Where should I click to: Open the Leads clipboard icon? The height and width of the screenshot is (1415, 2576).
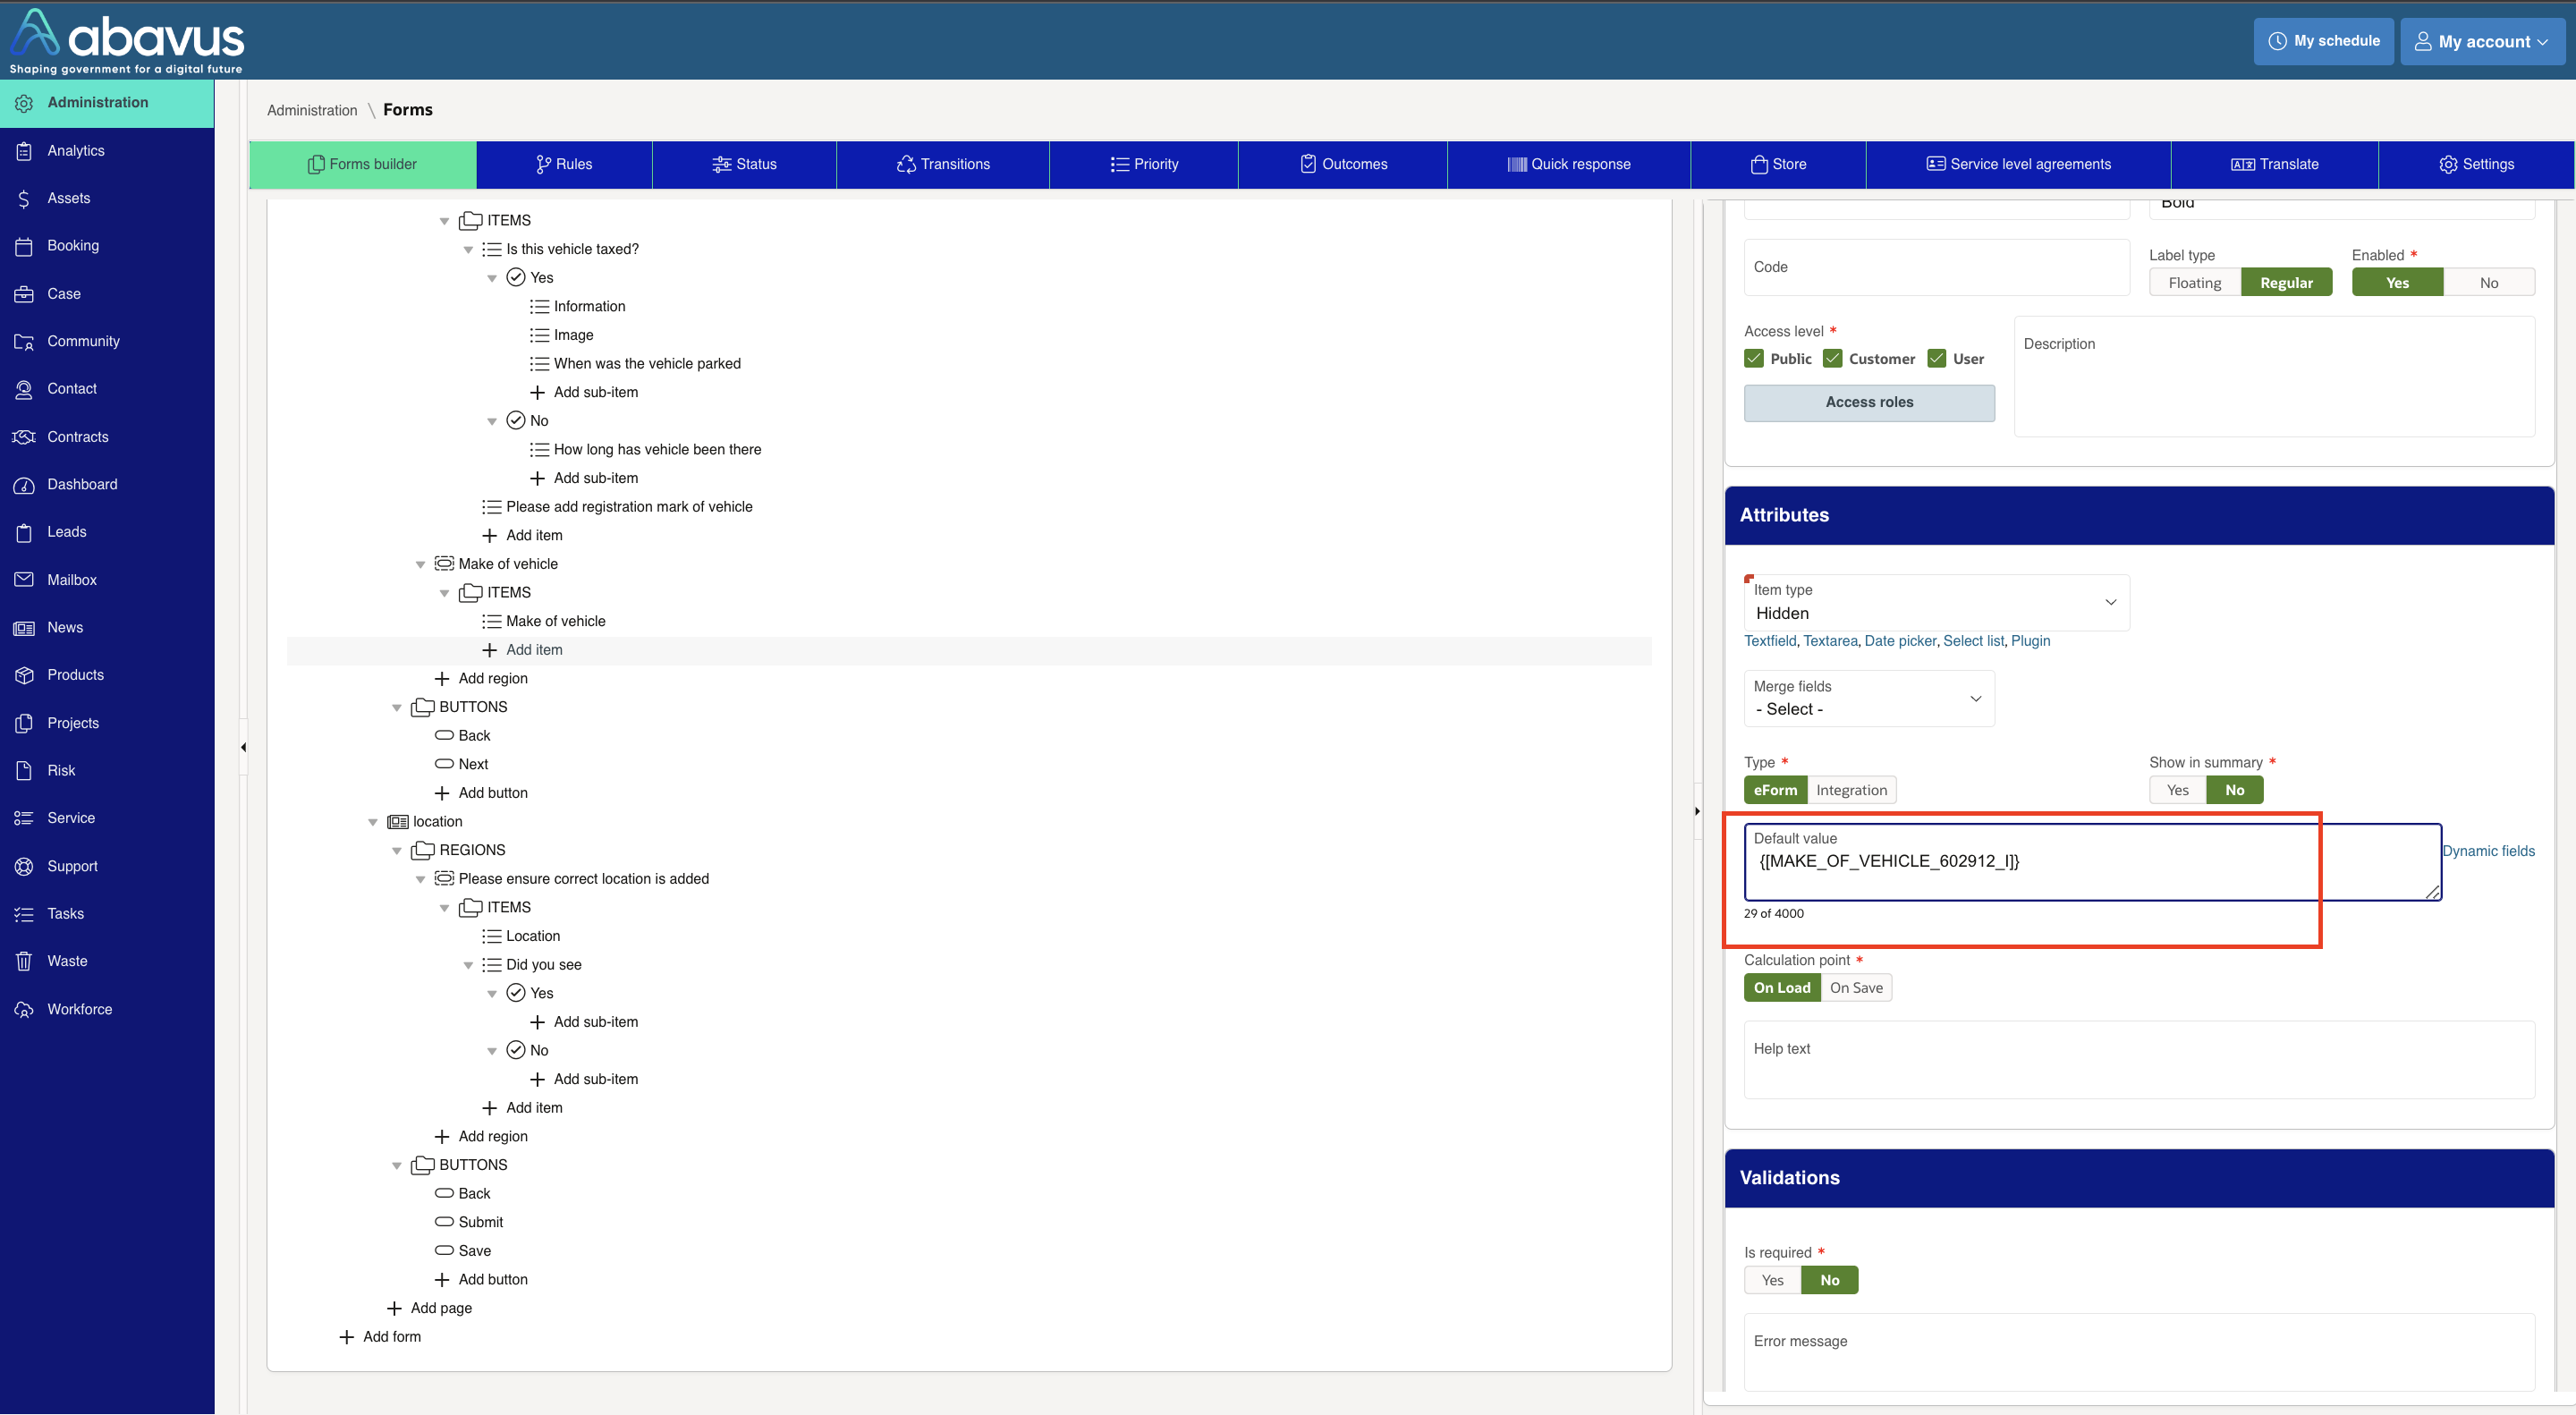(x=24, y=532)
